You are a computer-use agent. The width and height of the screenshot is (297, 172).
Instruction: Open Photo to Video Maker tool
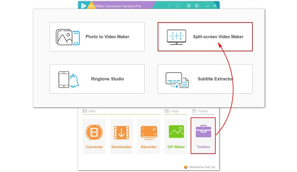(97, 37)
